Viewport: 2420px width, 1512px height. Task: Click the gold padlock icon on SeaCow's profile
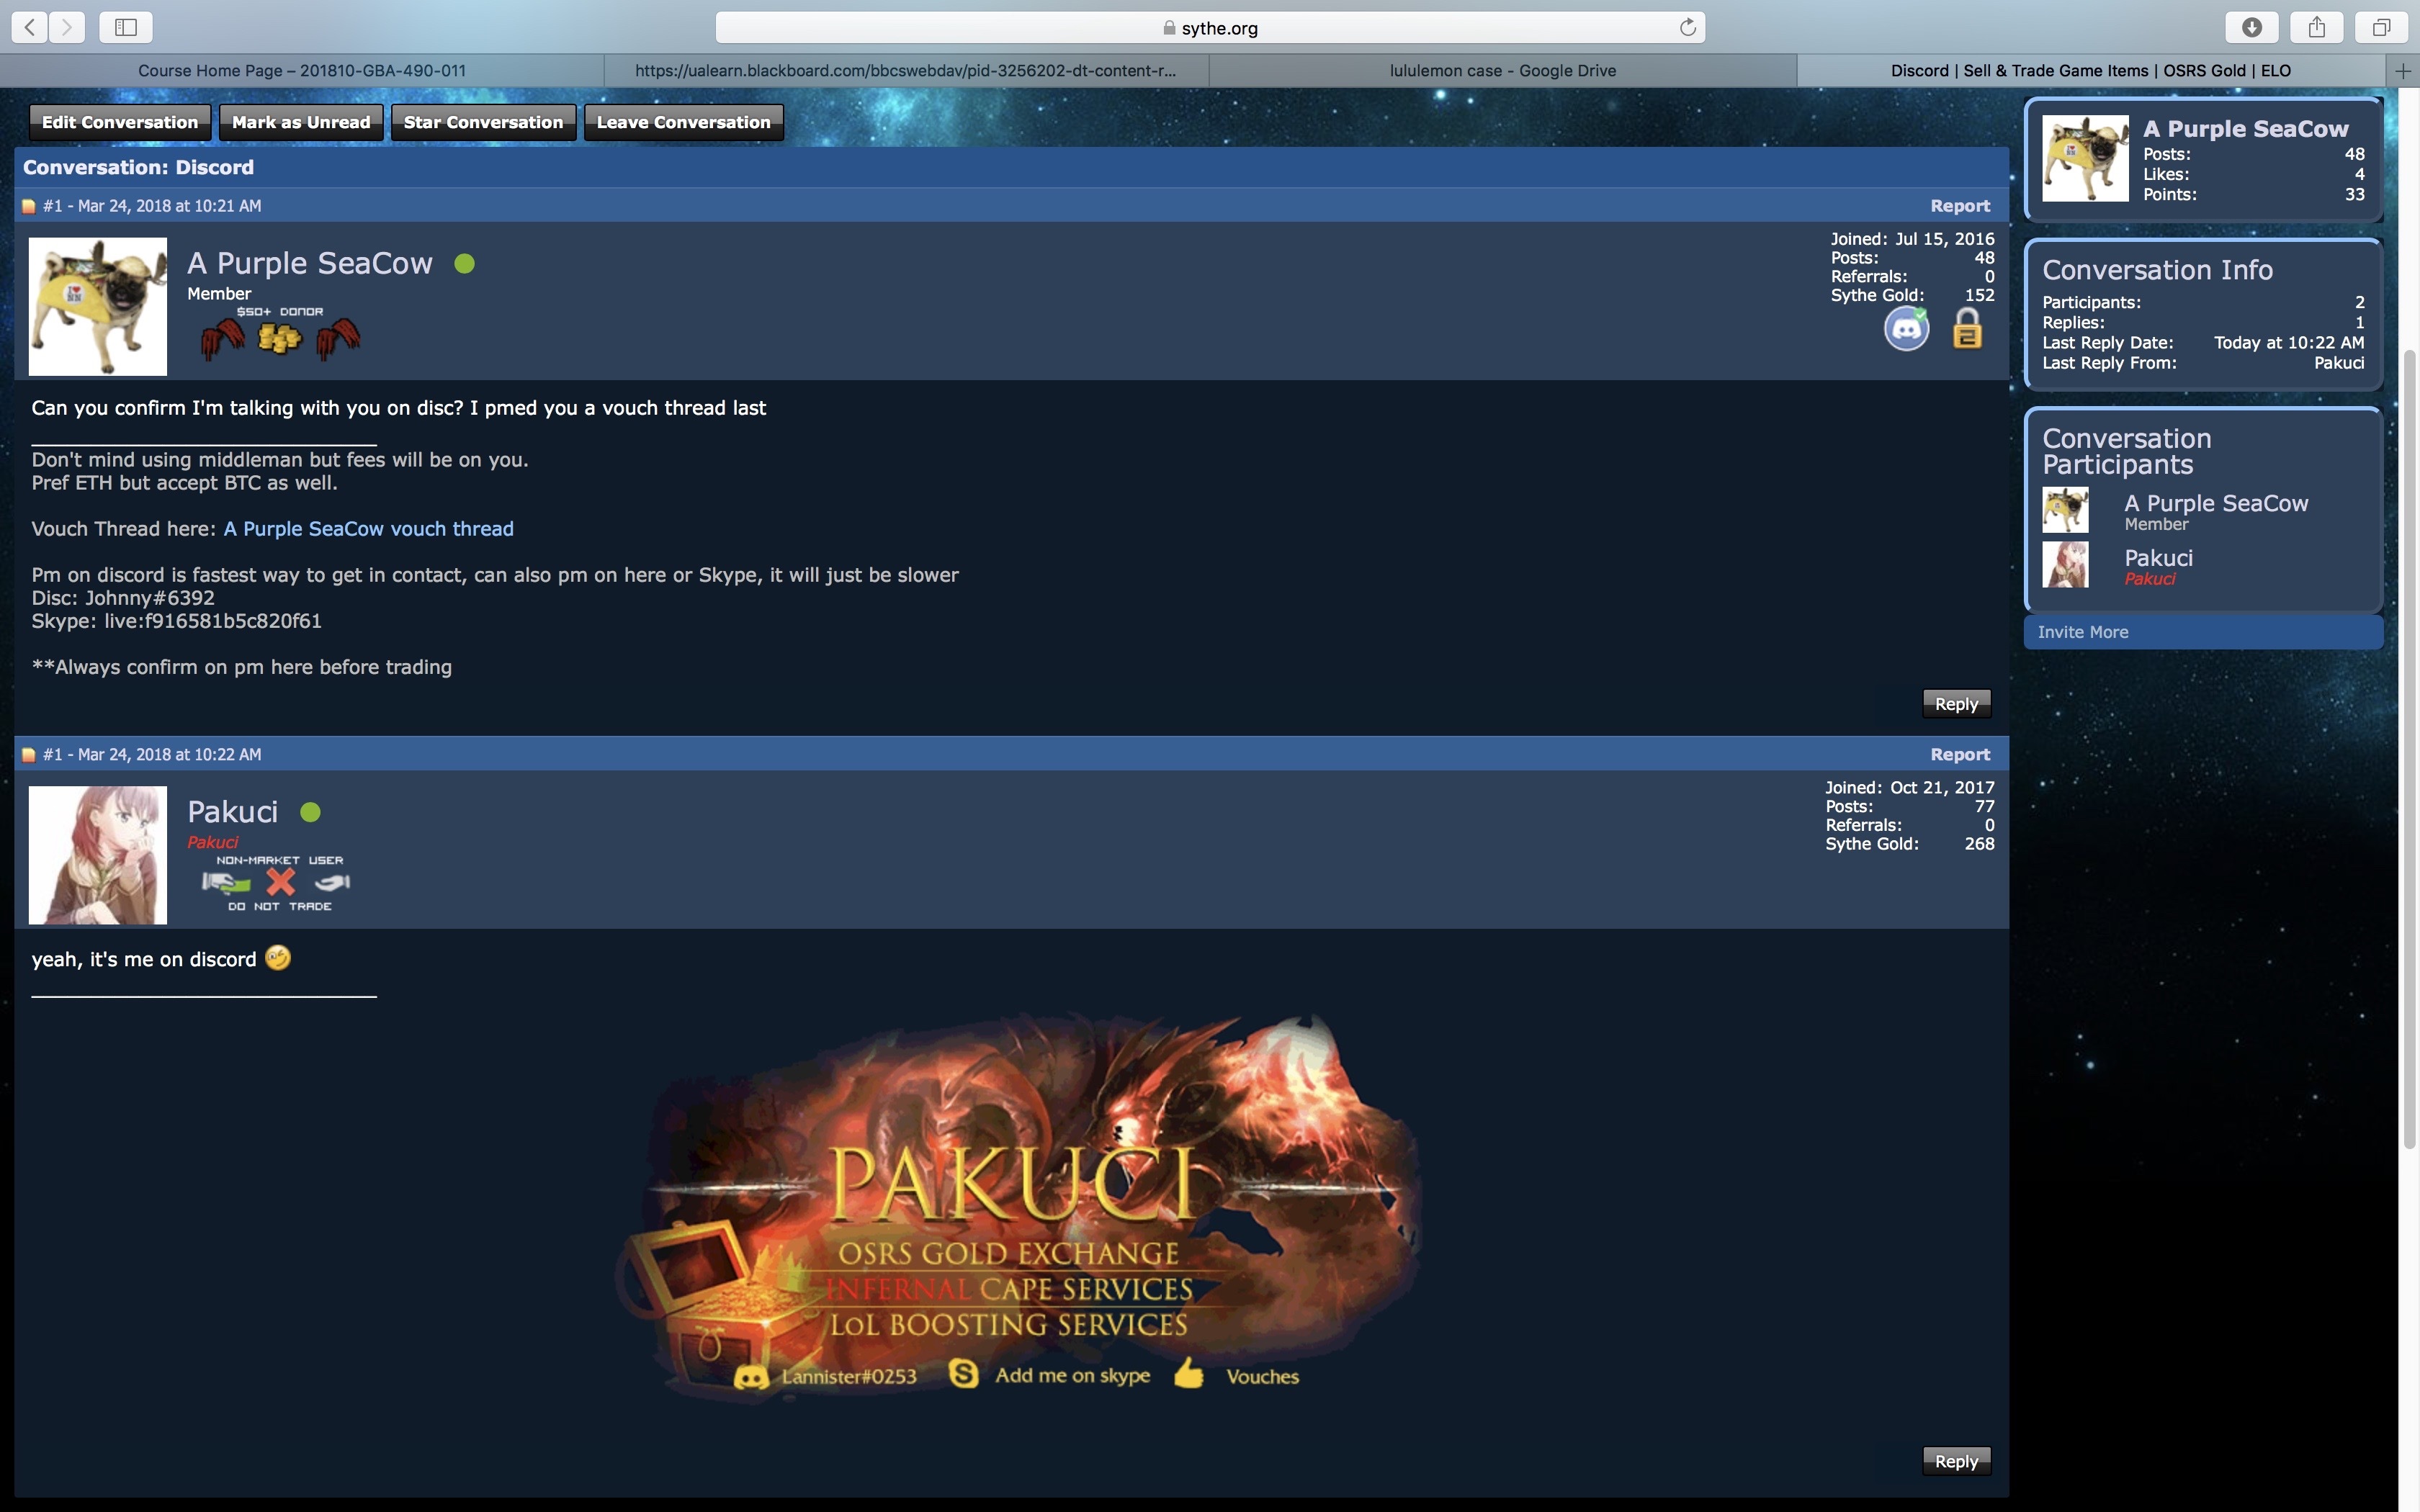pos(1966,329)
